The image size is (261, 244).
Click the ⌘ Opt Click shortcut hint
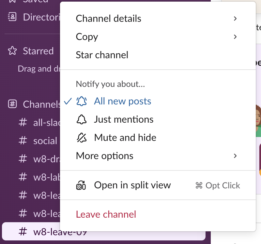point(218,185)
